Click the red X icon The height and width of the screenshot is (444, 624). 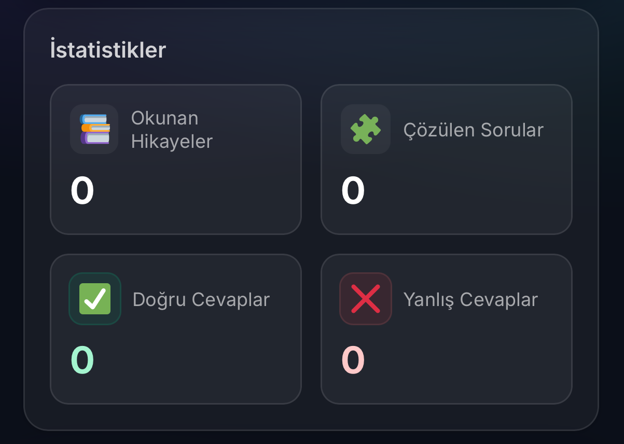pos(365,299)
